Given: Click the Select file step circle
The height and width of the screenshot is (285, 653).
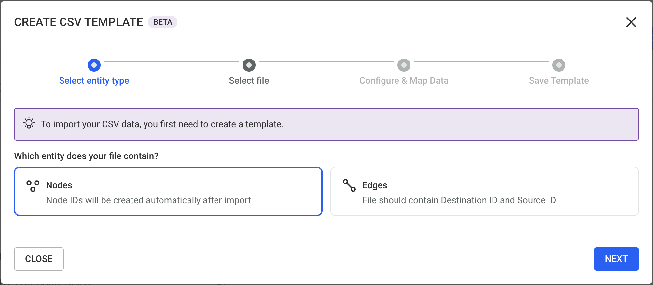Looking at the screenshot, I should [249, 65].
